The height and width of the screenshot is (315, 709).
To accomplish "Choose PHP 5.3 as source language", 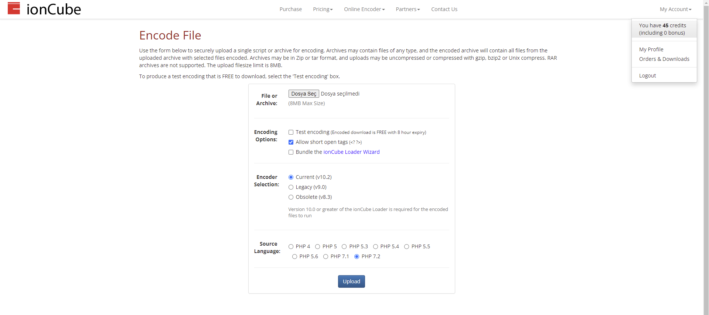I will [344, 247].
